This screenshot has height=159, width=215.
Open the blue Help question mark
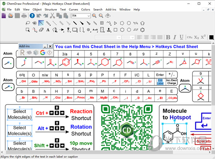[32, 16]
